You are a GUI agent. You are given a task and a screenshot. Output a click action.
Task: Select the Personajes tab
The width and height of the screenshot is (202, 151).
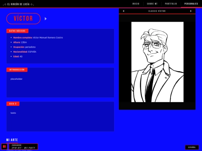[x=191, y=4]
